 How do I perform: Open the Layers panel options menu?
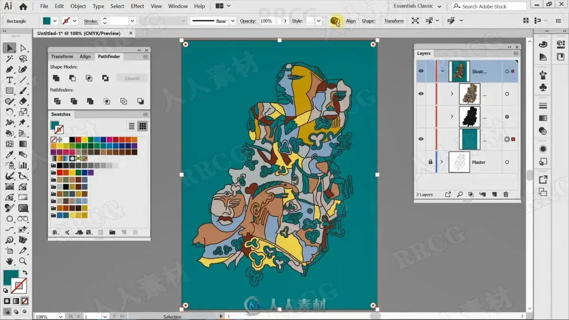pos(516,53)
